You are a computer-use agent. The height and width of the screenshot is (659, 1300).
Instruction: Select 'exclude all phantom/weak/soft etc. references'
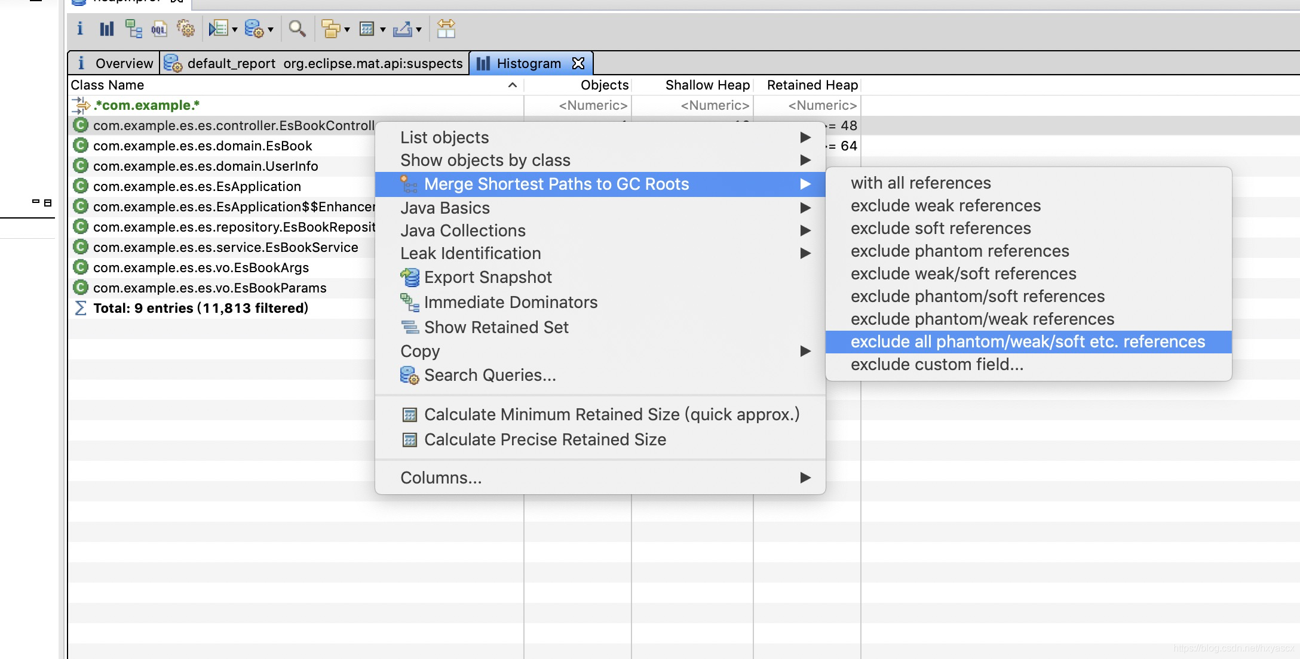coord(1028,341)
